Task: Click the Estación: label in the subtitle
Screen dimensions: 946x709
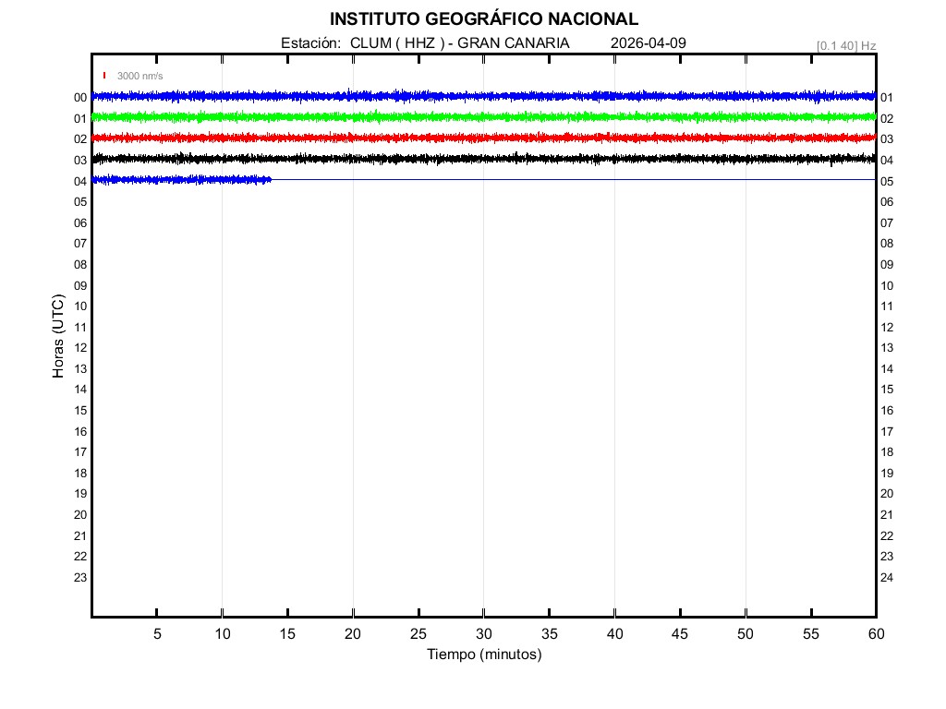Action: tap(311, 43)
